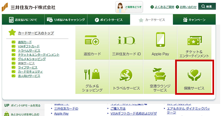Click the リボ bag icon at bottom left
Screen dimensions: 221x116
[7, 114]
